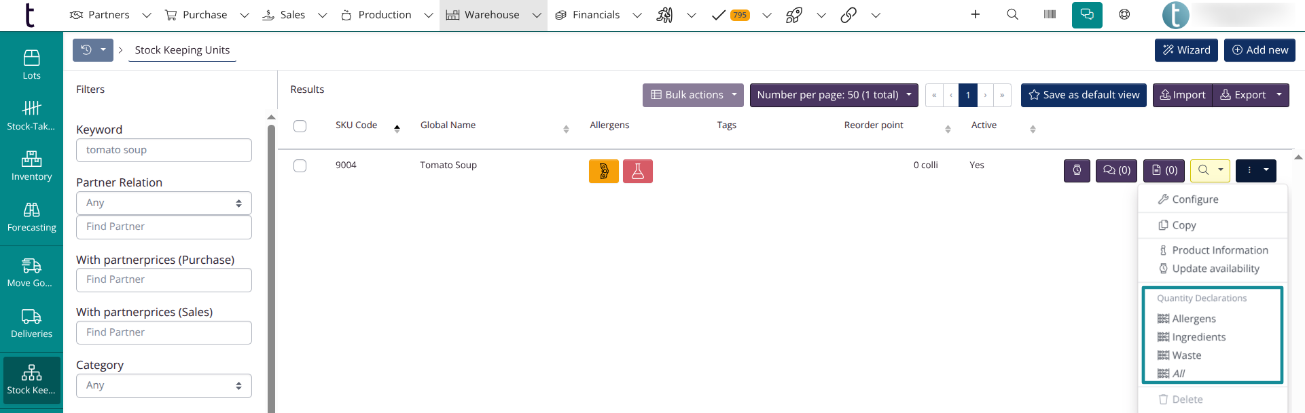The width and height of the screenshot is (1305, 413).
Task: Click Save as default view
Action: (x=1084, y=95)
